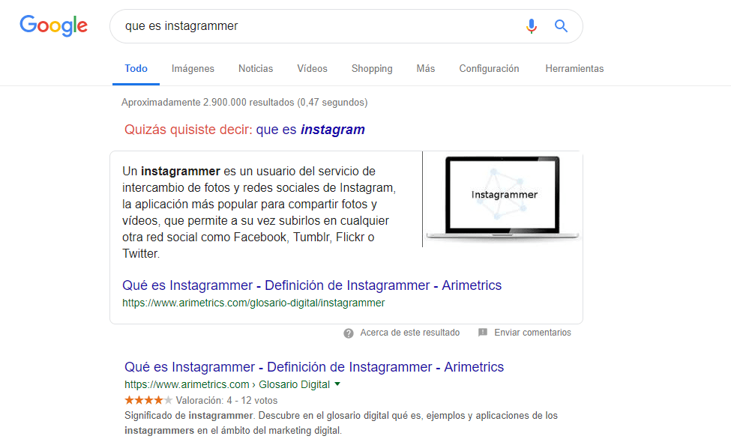Viewport: 731px width, 448px height.
Task: Click the featured snippet arimetrics.com URL
Action: tap(253, 303)
